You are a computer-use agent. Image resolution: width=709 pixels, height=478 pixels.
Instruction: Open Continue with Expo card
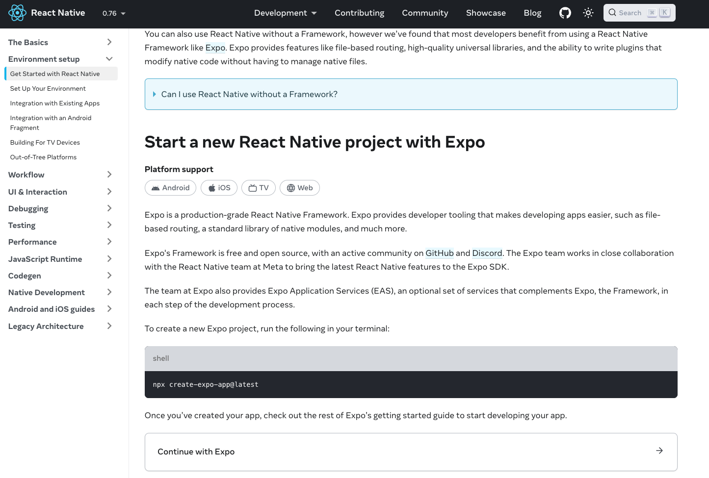coord(411,452)
